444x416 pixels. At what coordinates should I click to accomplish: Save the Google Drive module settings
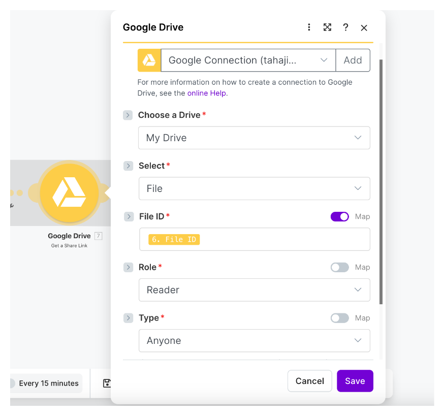[x=355, y=380]
